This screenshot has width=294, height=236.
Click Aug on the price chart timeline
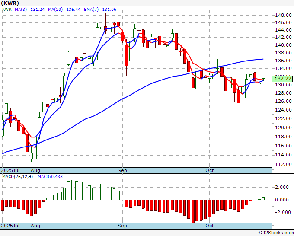35,170
